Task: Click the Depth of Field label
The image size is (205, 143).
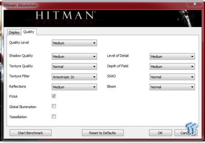Action: (x=118, y=66)
